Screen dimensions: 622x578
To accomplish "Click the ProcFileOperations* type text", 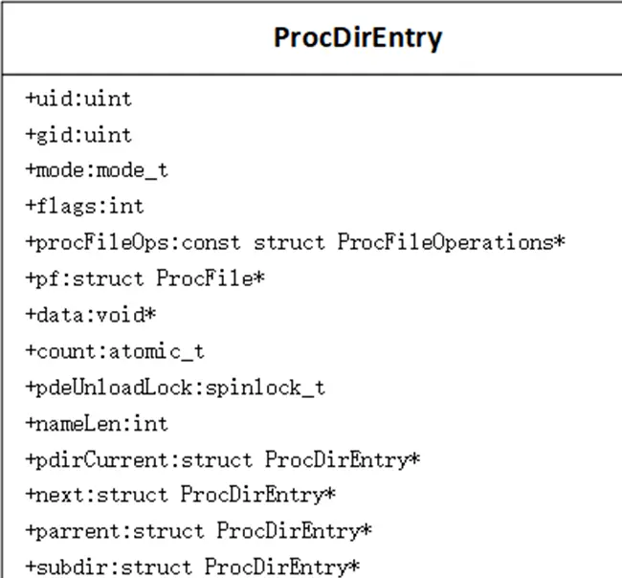I will [x=452, y=242].
